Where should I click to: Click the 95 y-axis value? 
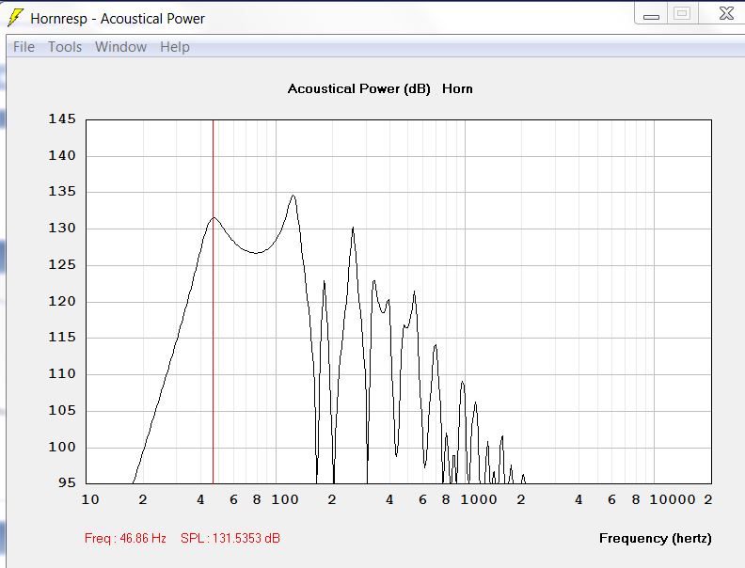(x=67, y=482)
